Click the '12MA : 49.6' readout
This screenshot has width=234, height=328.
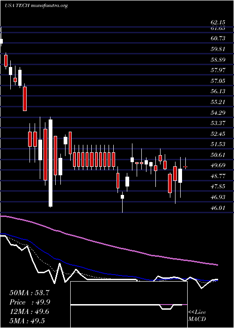coord(29,312)
